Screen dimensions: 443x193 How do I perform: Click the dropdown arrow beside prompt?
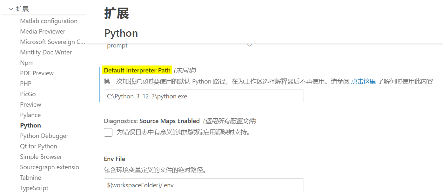(250, 46)
